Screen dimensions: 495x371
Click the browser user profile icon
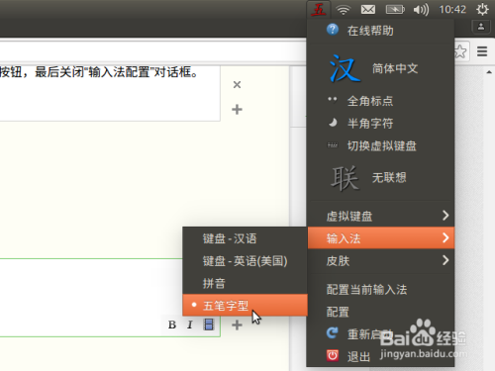click(x=481, y=27)
